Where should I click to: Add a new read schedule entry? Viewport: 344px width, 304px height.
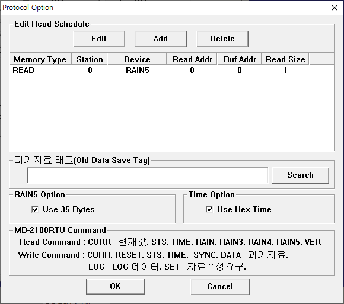pyautogui.click(x=161, y=39)
